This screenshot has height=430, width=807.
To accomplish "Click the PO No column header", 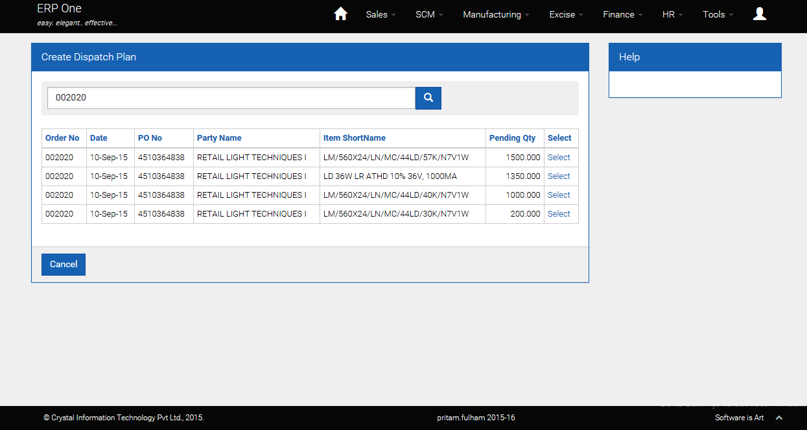I will pyautogui.click(x=150, y=138).
